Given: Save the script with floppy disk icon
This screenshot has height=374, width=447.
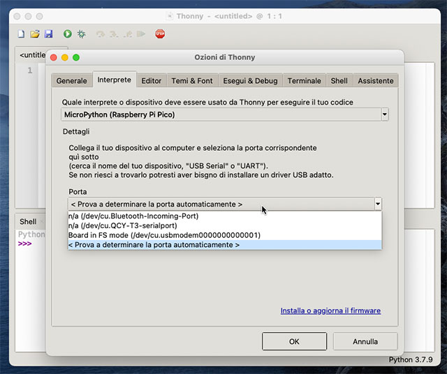Looking at the screenshot, I should pos(48,33).
